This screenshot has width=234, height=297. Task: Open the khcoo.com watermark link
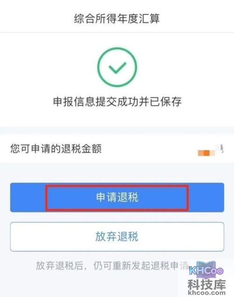(x=207, y=293)
